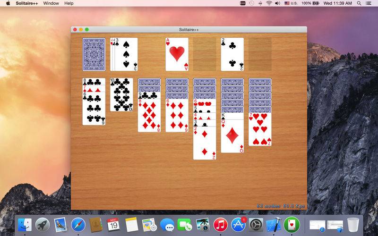Click the memory monitor icon in menu bar

point(243,3)
